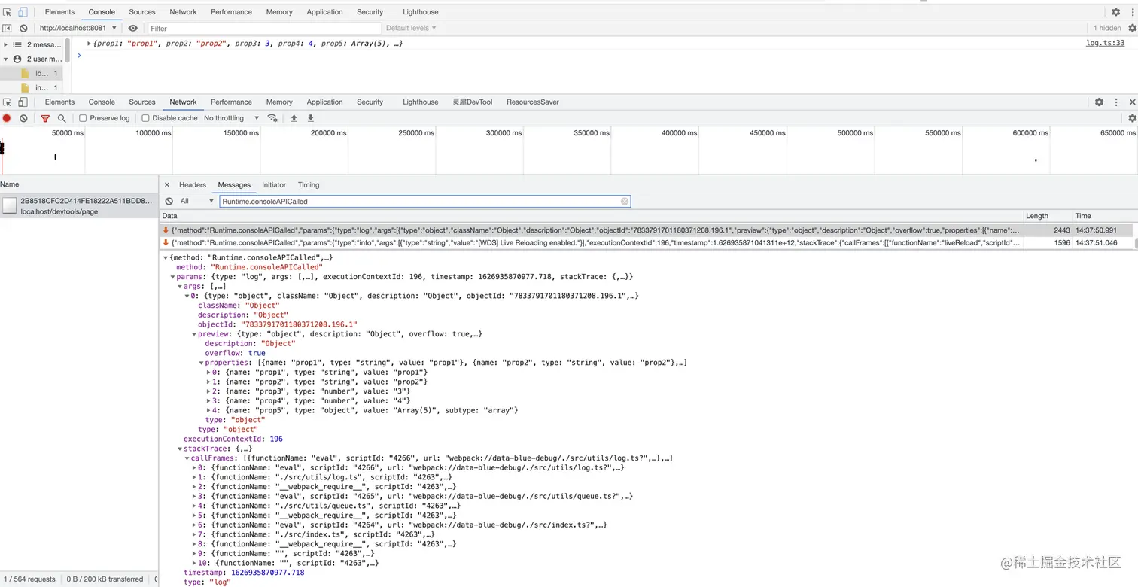Open lower DevTools three-dot menu
Screen dimensions: 1138x587
tap(1115, 102)
